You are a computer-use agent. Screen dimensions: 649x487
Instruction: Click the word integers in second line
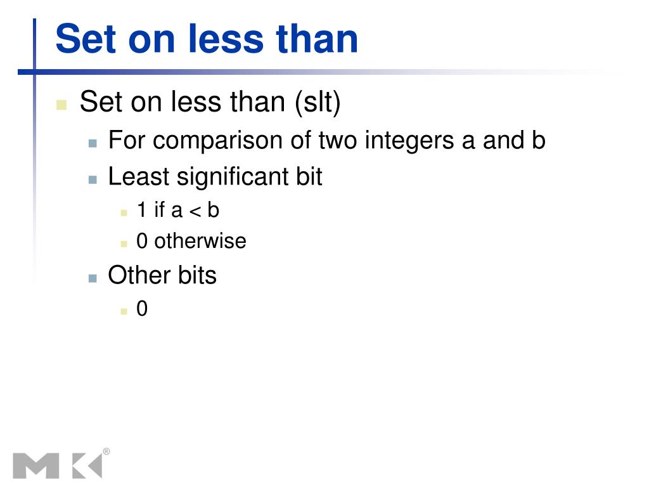(x=409, y=141)
